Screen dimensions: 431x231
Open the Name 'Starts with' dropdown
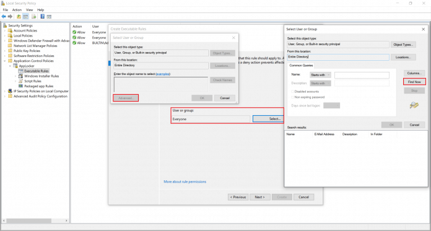pyautogui.click(x=320, y=75)
